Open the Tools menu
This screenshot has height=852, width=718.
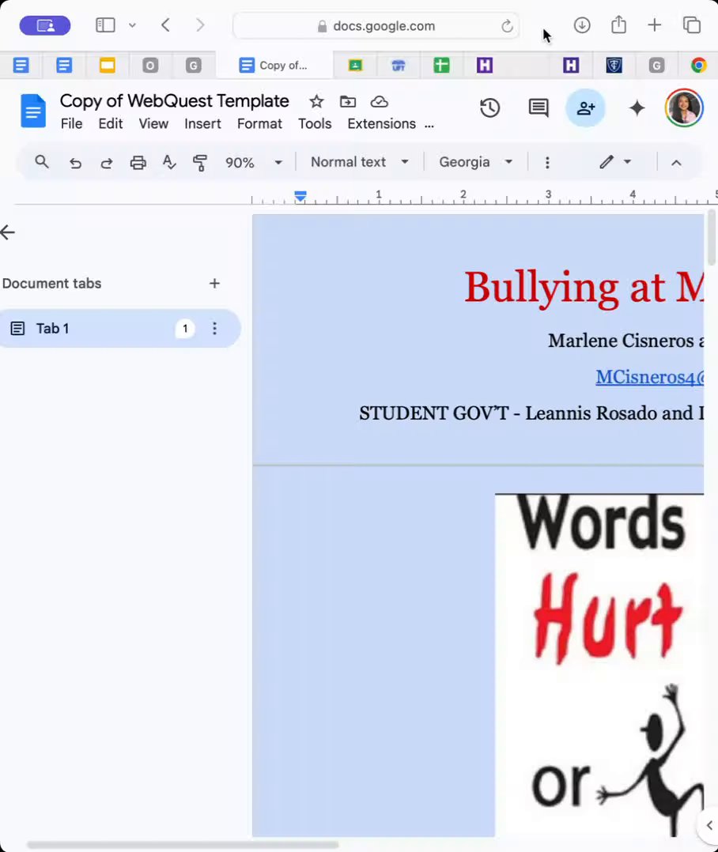pyautogui.click(x=315, y=124)
